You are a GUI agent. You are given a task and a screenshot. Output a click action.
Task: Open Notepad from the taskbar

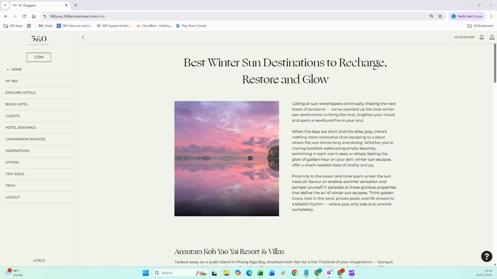[306, 273]
